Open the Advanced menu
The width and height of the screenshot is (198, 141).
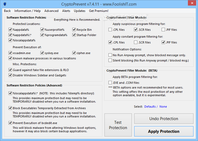[x=51, y=11]
